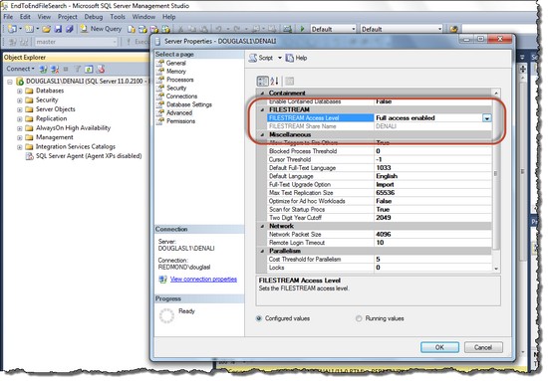This screenshot has width=548, height=381.
Task: Select the Processors page
Action: tap(180, 80)
